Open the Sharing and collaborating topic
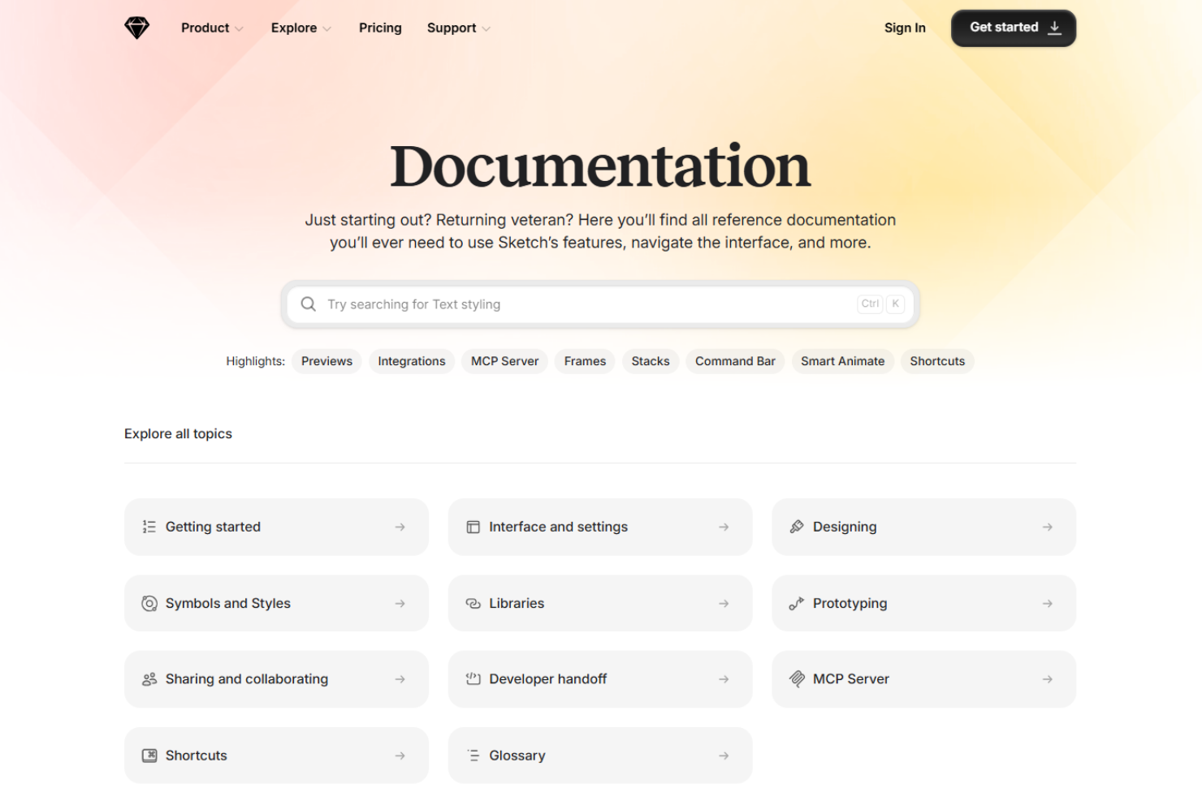This screenshot has height=801, width=1202. pos(276,679)
